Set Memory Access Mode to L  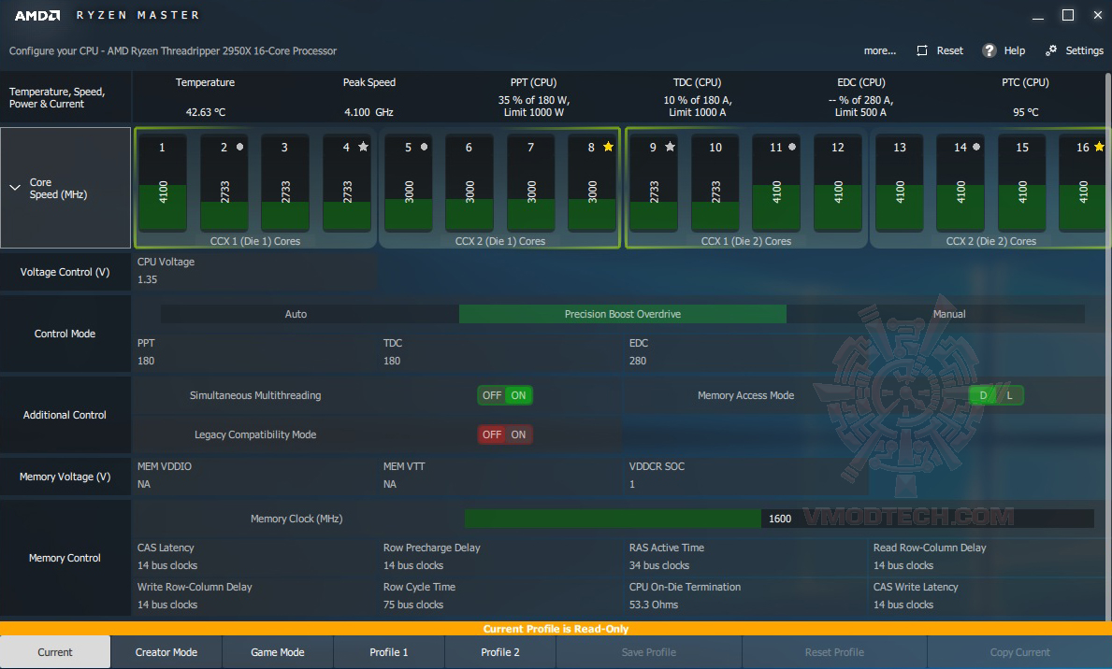click(1010, 395)
